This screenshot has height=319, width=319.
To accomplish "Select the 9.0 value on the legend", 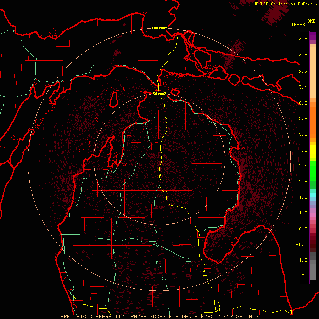I will click(x=303, y=56).
